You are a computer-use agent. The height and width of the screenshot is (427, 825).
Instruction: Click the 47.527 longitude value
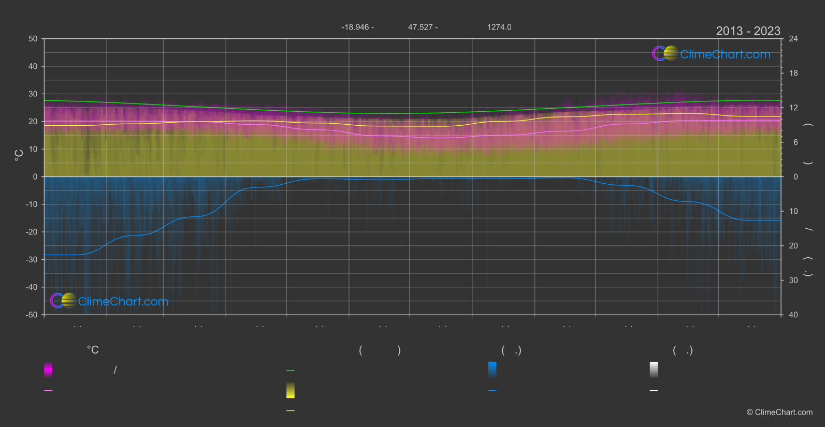point(420,27)
